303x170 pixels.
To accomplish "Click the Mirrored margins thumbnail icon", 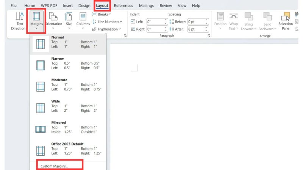I will tap(41, 129).
